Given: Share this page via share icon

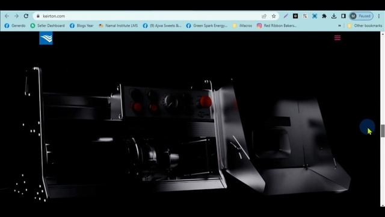Looking at the screenshot, I should (264, 16).
